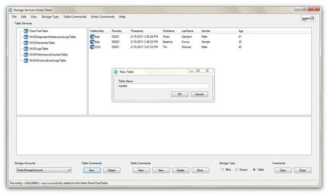The width and height of the screenshot is (328, 194).
Task: Select the Table storage type
Action: (254, 170)
